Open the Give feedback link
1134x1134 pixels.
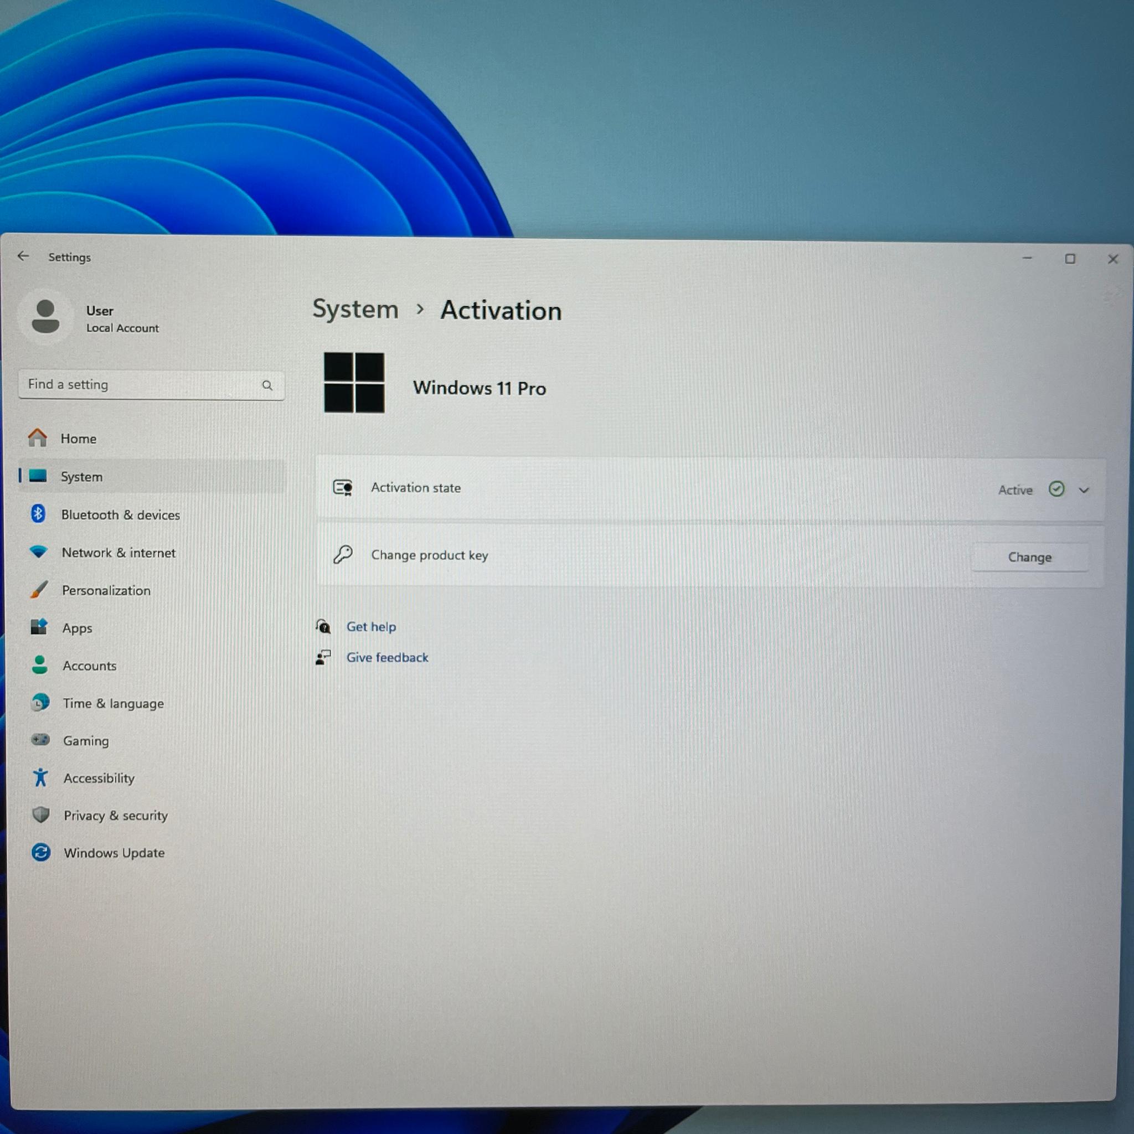coord(388,657)
